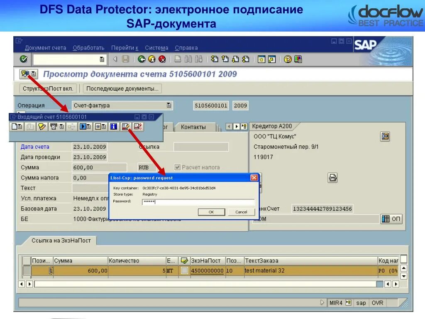Open the Перейти к menu
This screenshot has height=319, width=425.
click(x=125, y=48)
